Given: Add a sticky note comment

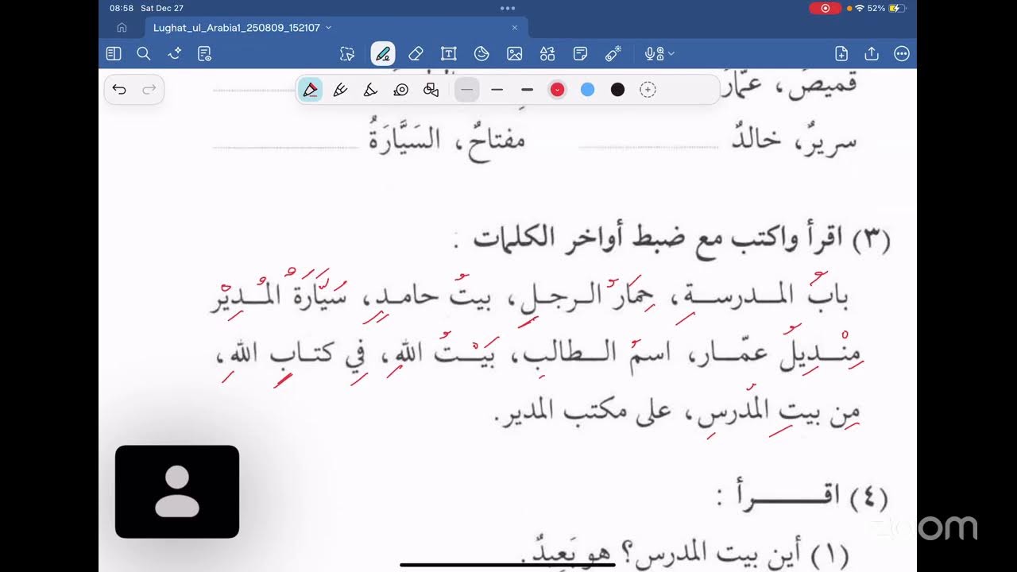Looking at the screenshot, I should click(x=581, y=53).
